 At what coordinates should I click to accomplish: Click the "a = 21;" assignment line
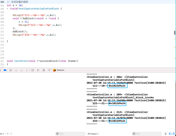[24, 22]
